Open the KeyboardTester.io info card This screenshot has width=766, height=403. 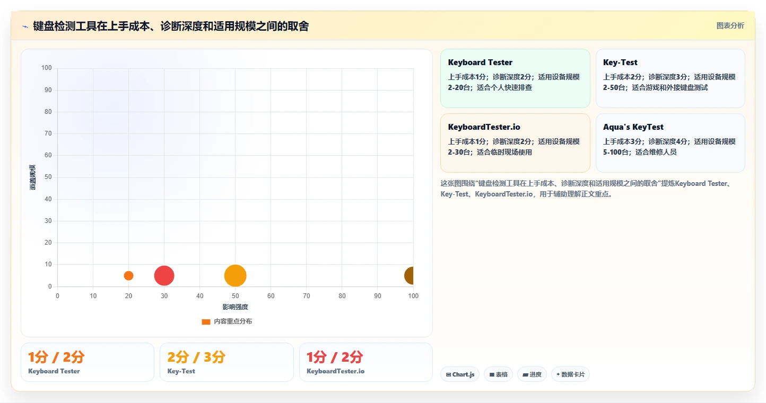click(x=515, y=143)
